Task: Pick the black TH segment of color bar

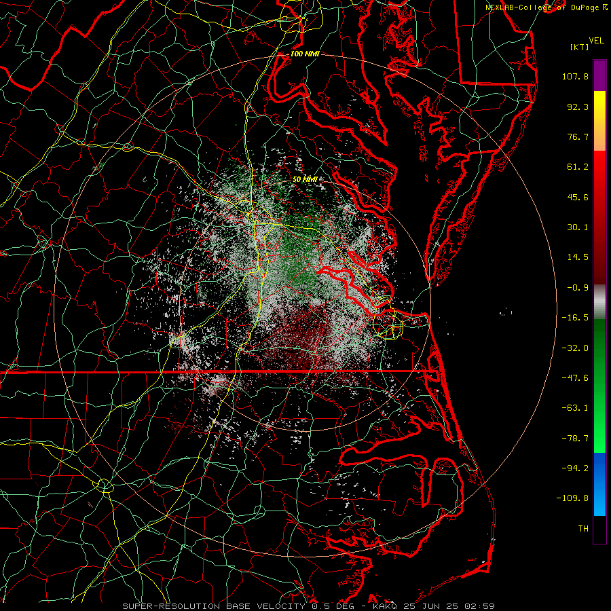Action: point(599,529)
